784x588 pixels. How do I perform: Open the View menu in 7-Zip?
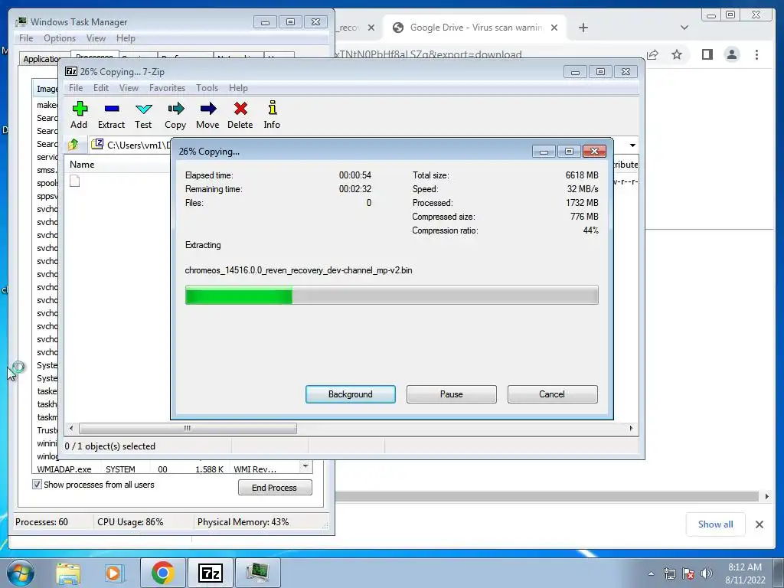pos(129,88)
